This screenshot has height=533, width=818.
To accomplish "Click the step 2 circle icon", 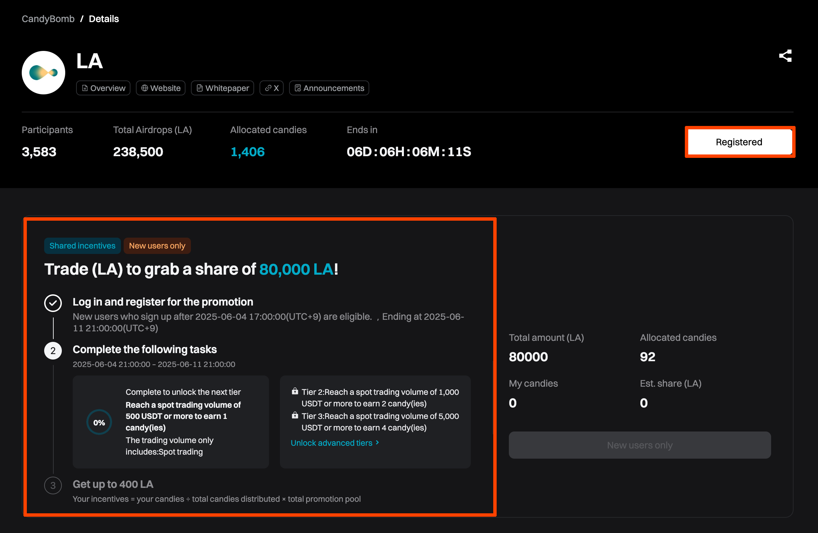I will (x=53, y=351).
